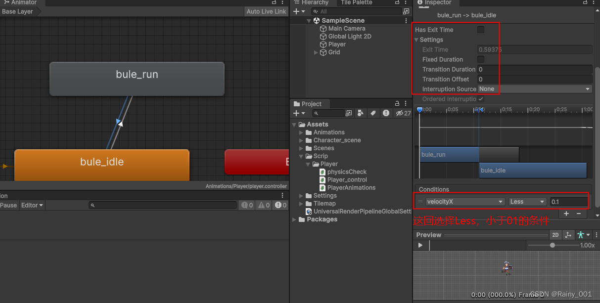This screenshot has width=600, height=303.
Task: Click the bule_idle clip bar in timeline
Action: pyautogui.click(x=533, y=170)
